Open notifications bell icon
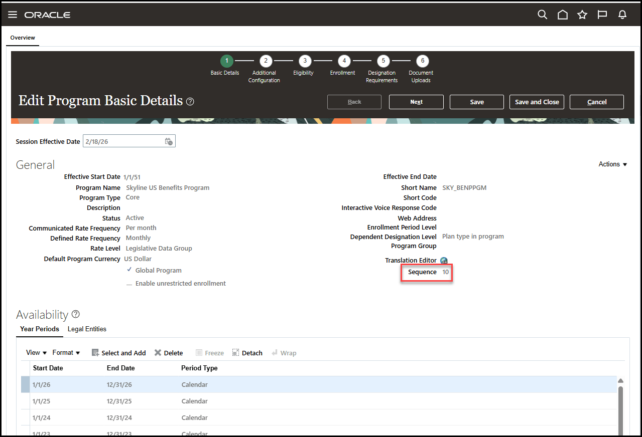Screen dimensions: 642x437 tap(622, 15)
